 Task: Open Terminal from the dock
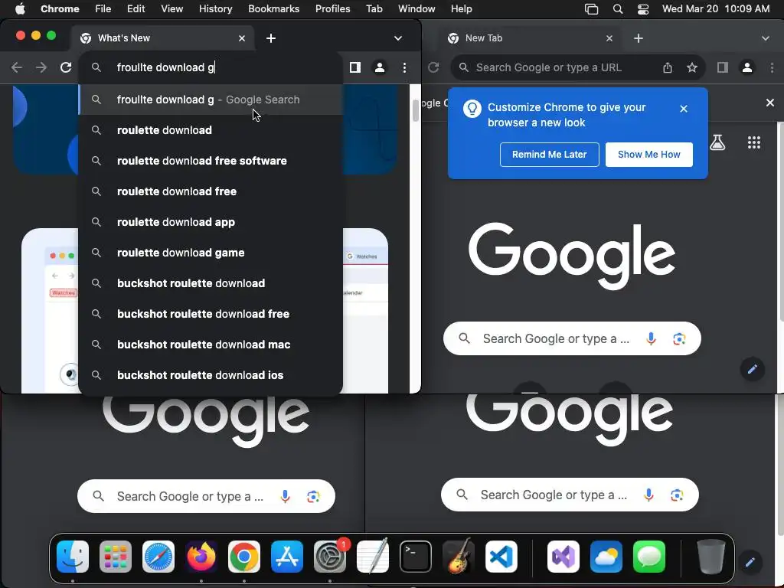pyautogui.click(x=416, y=557)
